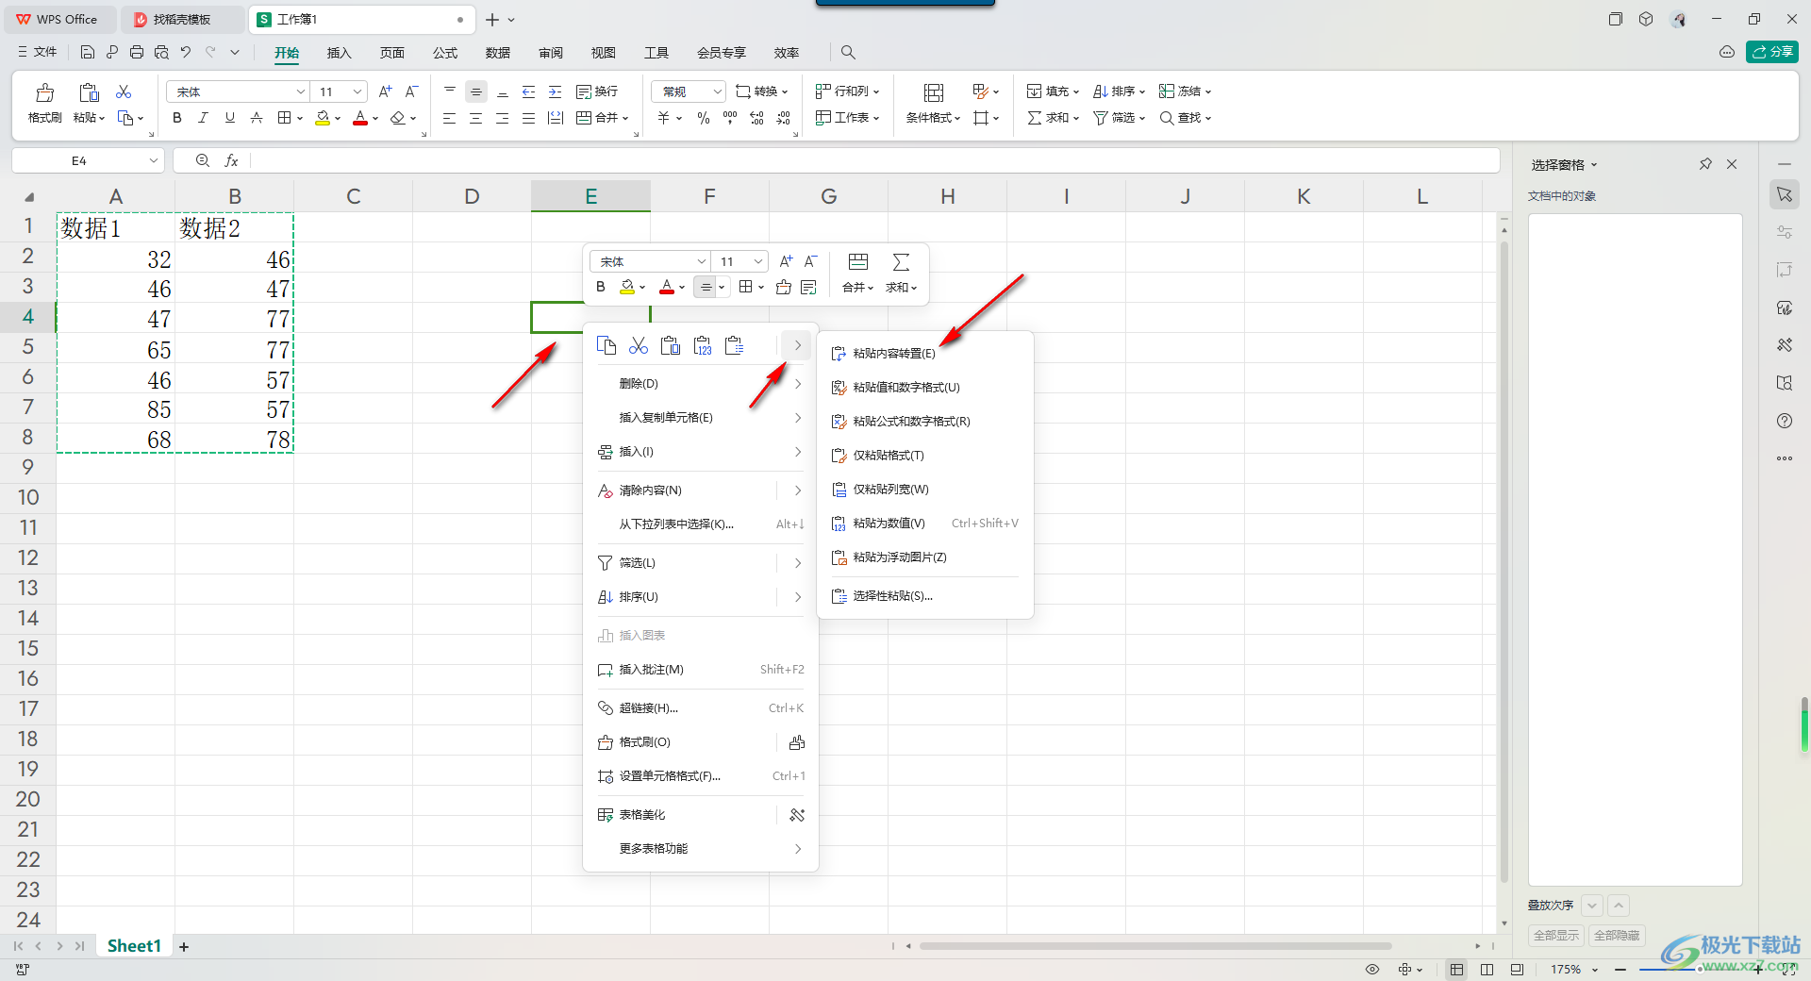Image resolution: width=1811 pixels, height=981 pixels.
Task: Select the Sheet1 tab
Action: (134, 946)
